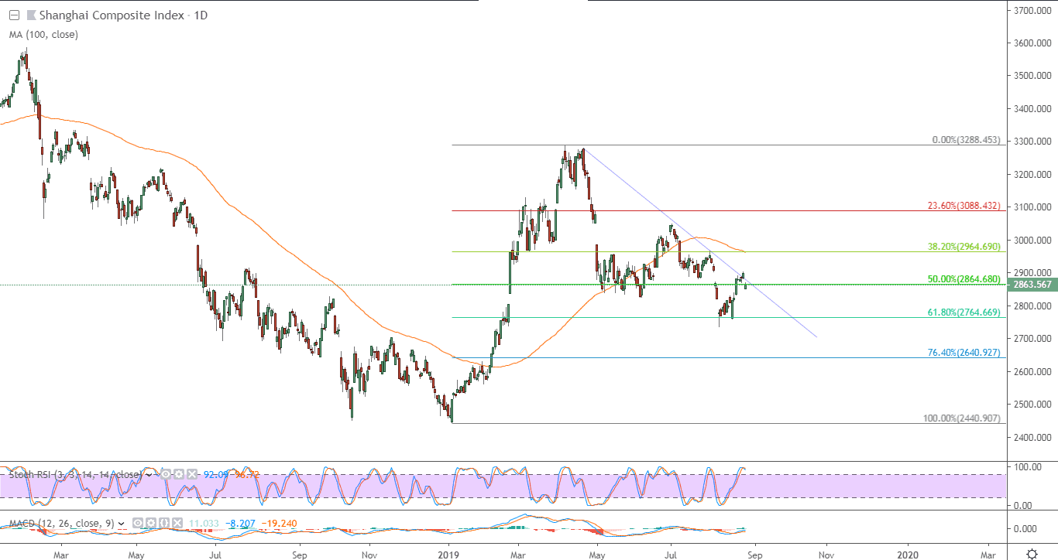Hide the MACD indicator with its eye icon

138,524
